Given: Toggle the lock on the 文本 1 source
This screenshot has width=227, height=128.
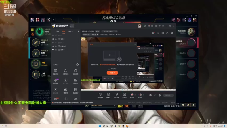Looking at the screenshot, I should point(56,39).
